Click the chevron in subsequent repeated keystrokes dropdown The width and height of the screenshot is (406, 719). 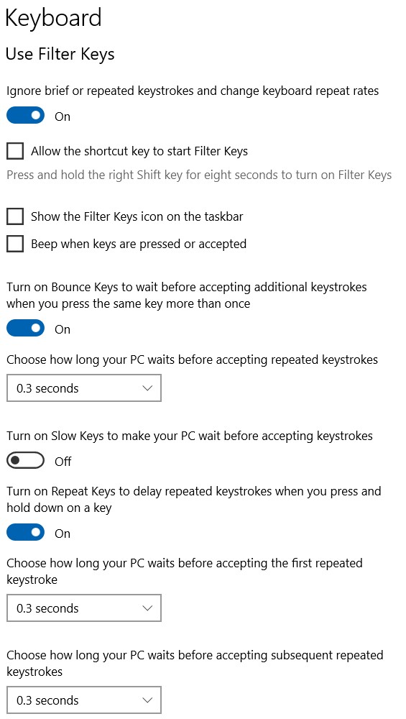(147, 700)
